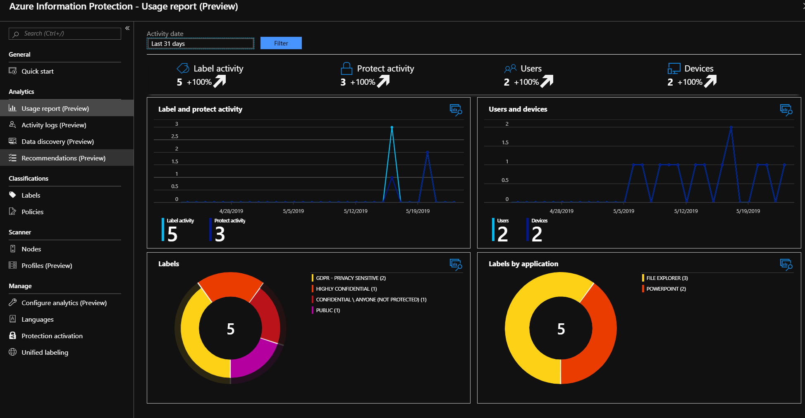The image size is (805, 418).
Task: Click the Label activity tag icon
Action: 183,68
